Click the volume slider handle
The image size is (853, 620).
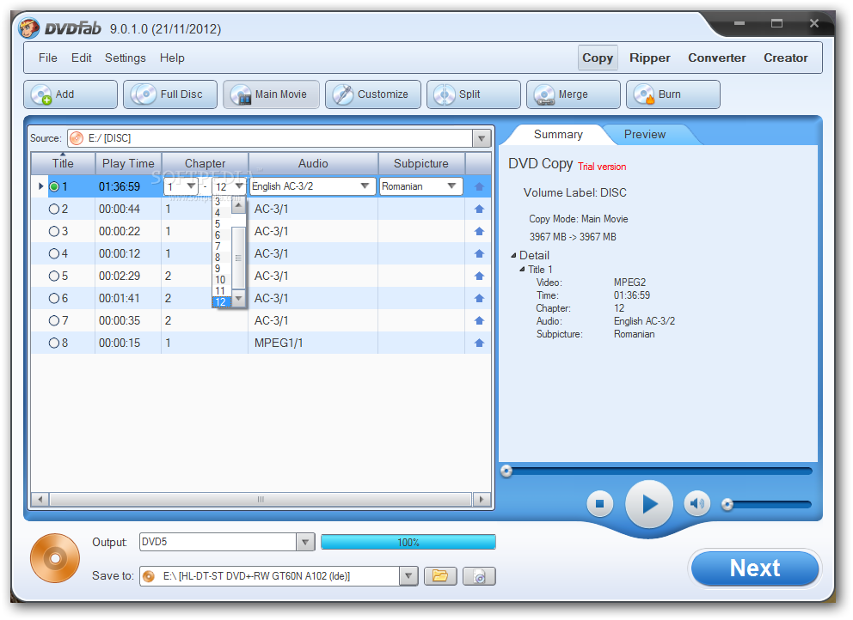pos(727,504)
